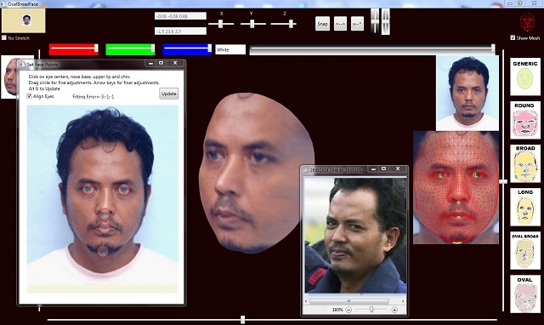Click the zoom out minus icon
Screen dimensions: 544x325
tap(348, 310)
